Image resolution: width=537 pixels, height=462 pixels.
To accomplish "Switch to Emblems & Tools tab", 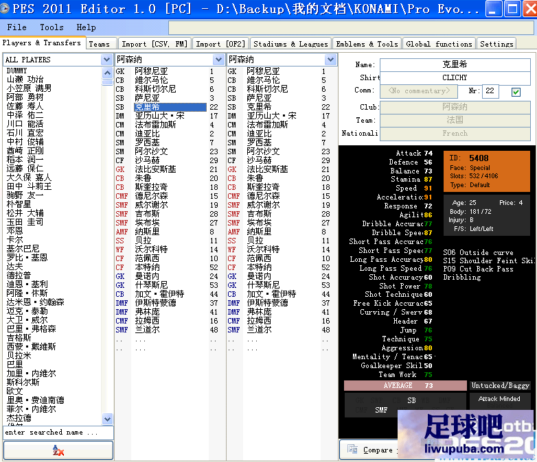I will pos(367,44).
